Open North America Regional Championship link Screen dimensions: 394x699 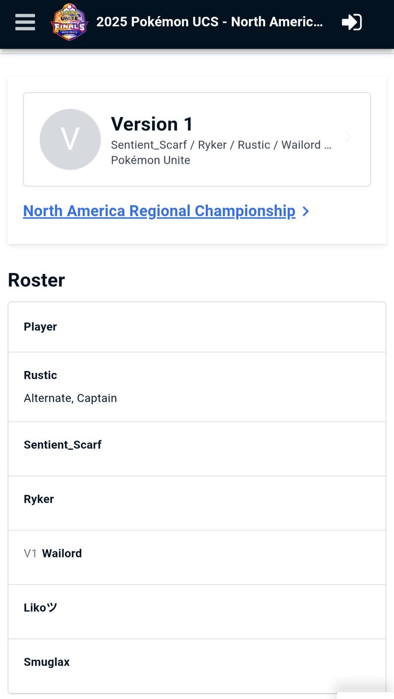[159, 211]
